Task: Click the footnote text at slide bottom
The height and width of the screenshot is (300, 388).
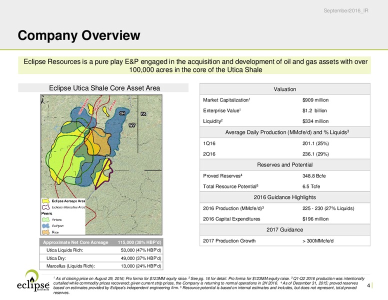Action: point(209,285)
